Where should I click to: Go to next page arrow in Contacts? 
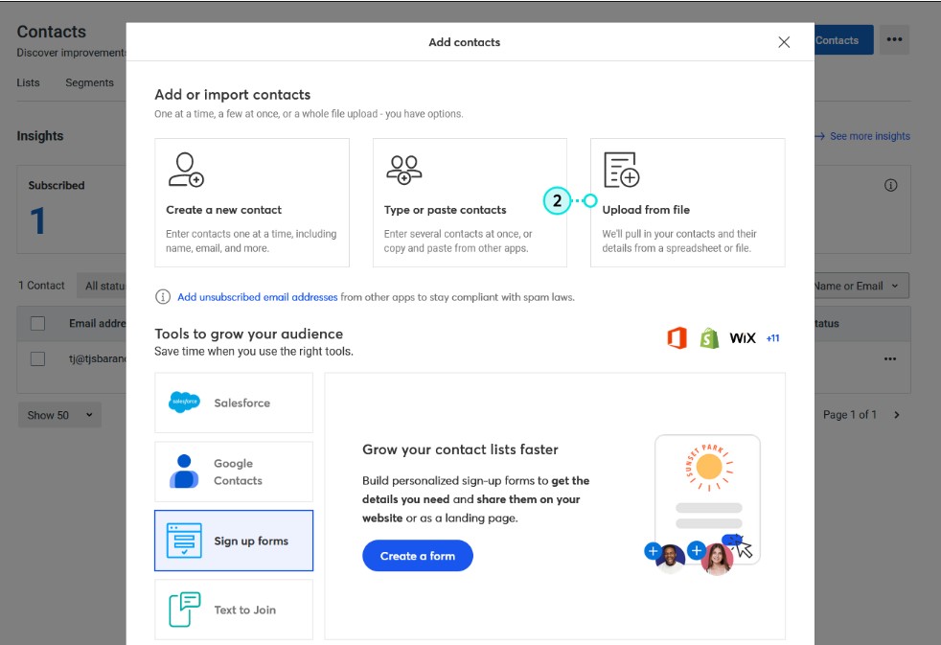[x=897, y=415]
